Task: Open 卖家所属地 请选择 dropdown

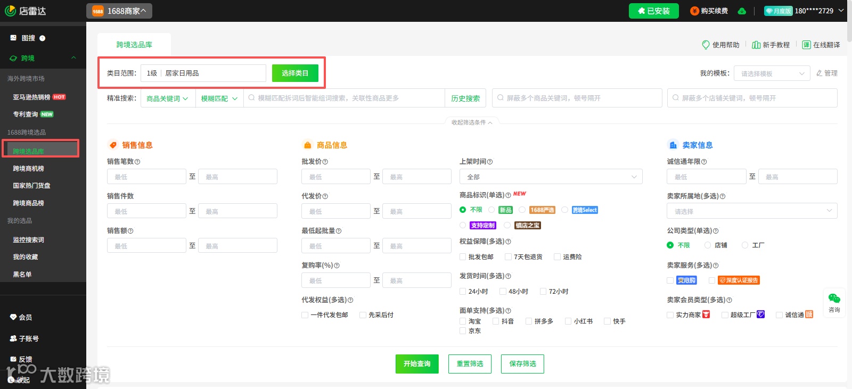Action: [x=752, y=211]
